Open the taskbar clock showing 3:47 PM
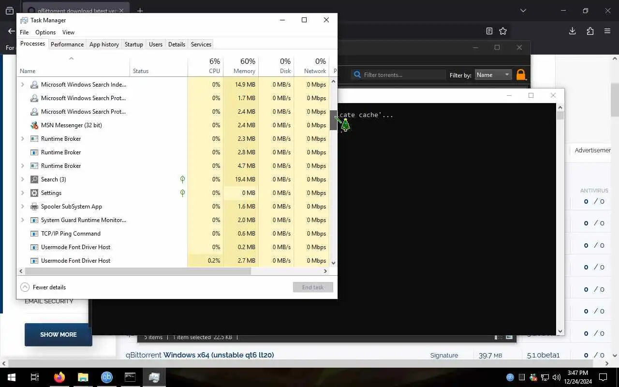 pos(578,377)
